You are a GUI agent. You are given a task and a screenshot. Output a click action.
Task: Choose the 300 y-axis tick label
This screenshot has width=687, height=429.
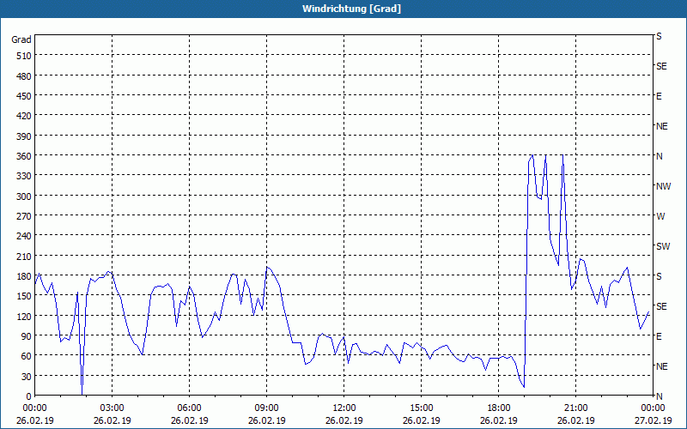tap(25, 196)
